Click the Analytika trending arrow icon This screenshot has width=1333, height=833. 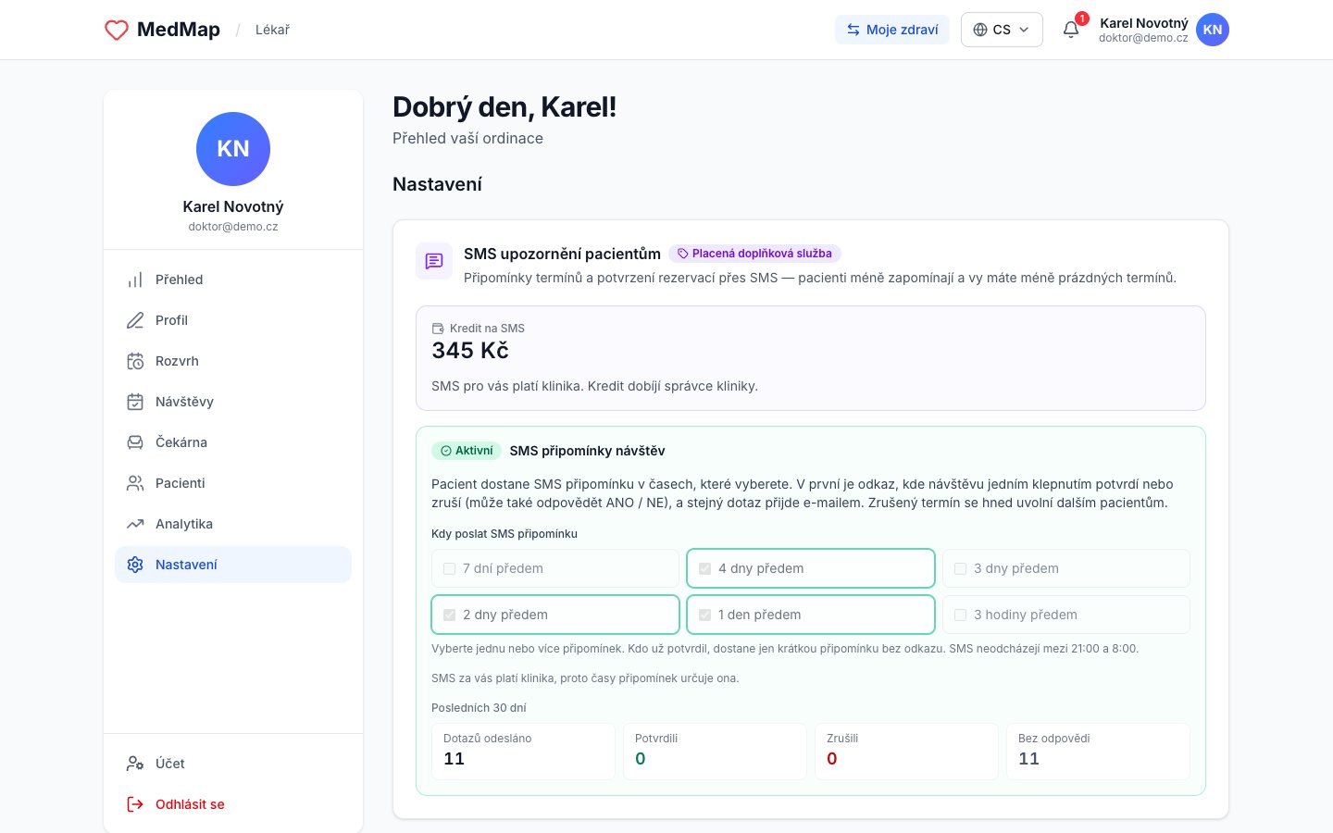click(135, 524)
